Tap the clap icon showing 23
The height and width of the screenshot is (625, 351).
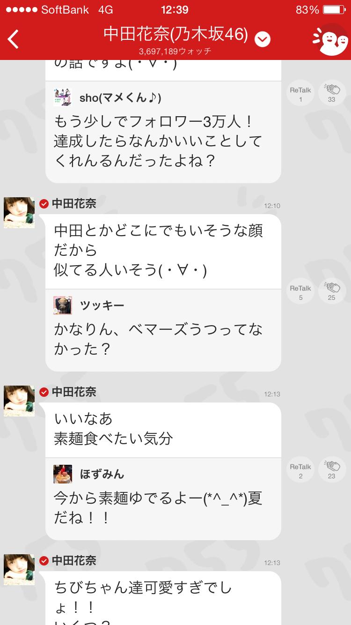coord(332,470)
